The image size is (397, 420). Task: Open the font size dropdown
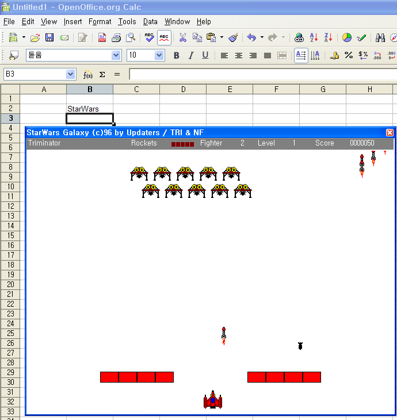tap(159, 55)
